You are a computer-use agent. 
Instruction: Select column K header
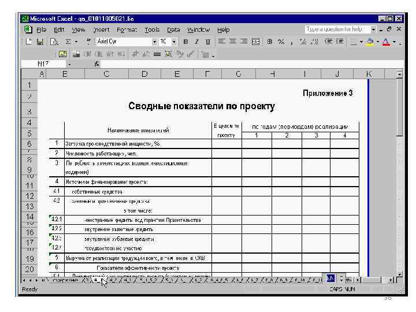tap(369, 74)
